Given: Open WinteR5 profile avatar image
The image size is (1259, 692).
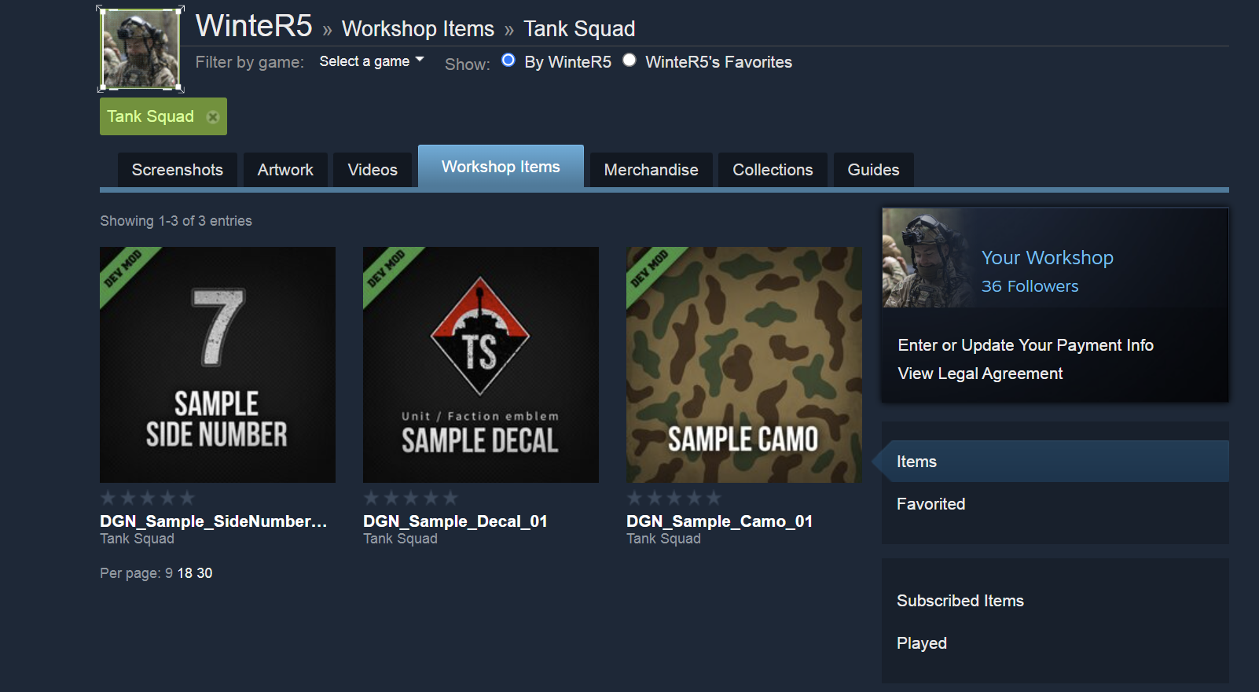Looking at the screenshot, I should (x=141, y=49).
